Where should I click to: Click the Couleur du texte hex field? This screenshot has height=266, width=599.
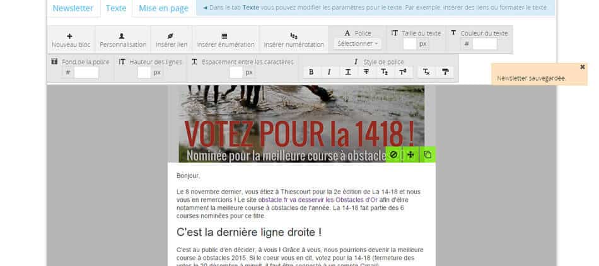(485, 44)
